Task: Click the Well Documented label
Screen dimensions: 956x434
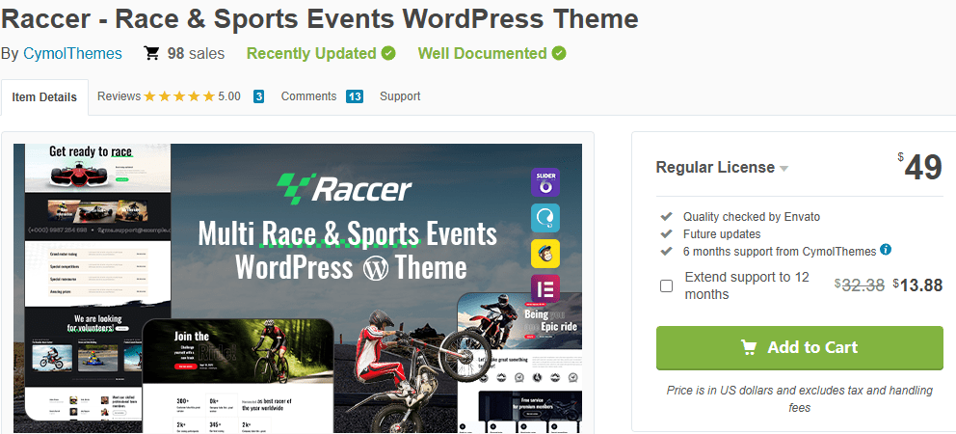Action: pos(482,54)
